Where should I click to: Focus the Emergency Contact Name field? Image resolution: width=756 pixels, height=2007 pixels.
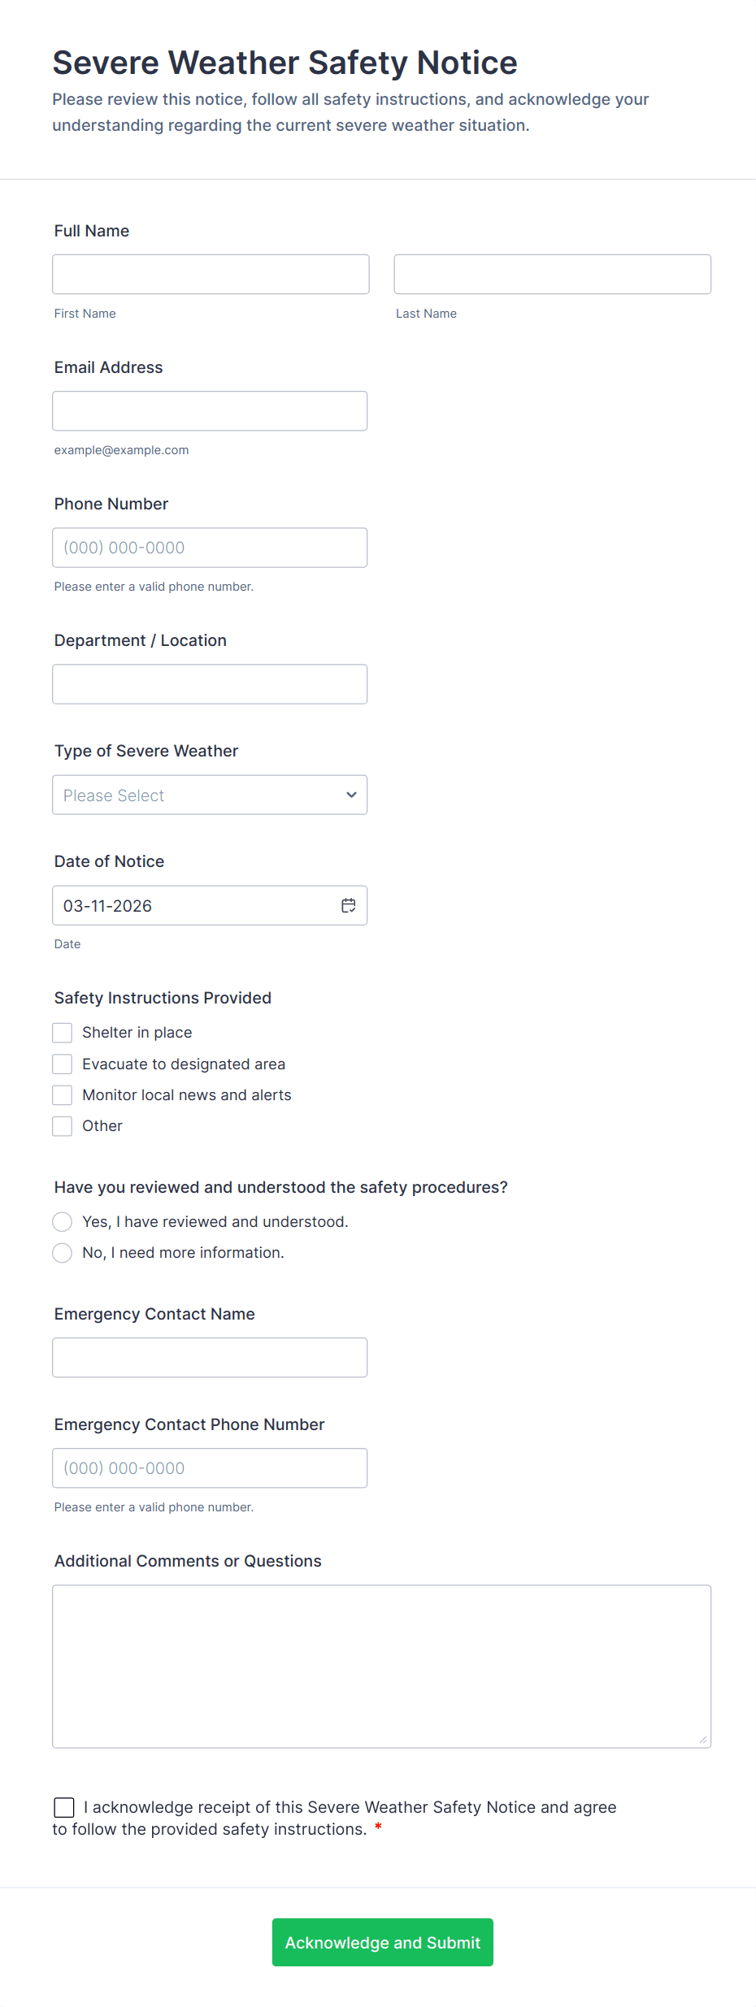tap(210, 1358)
